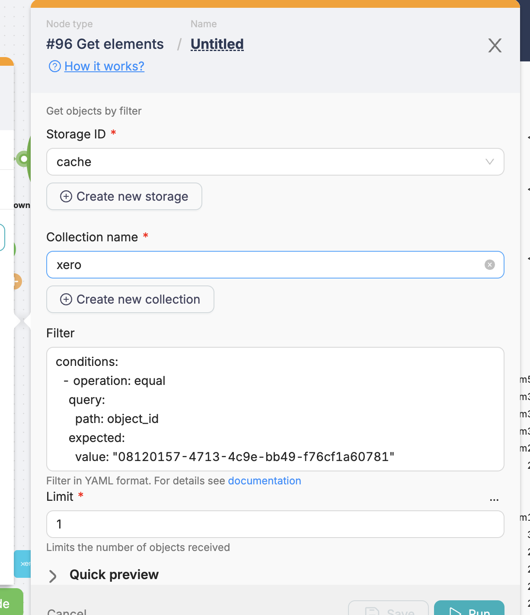The width and height of the screenshot is (530, 615).
Task: Click the Save button with disk icon
Action: point(388,609)
